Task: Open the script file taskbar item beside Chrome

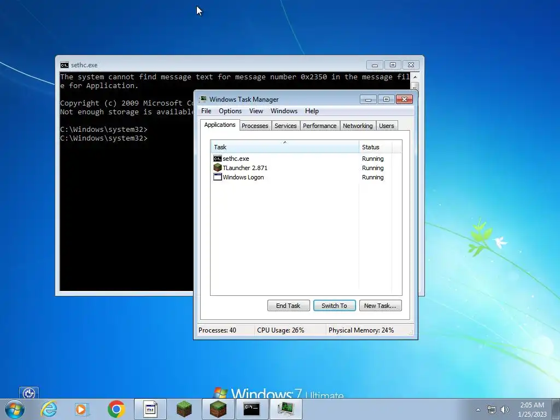Action: [x=150, y=409]
